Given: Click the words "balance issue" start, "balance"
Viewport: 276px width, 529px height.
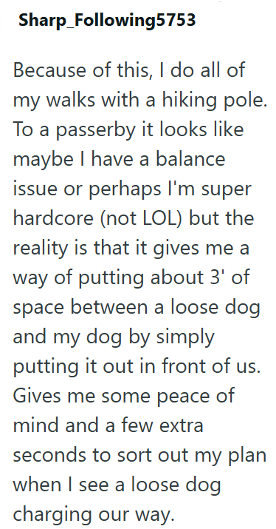Looking at the screenshot, I should [190, 158].
